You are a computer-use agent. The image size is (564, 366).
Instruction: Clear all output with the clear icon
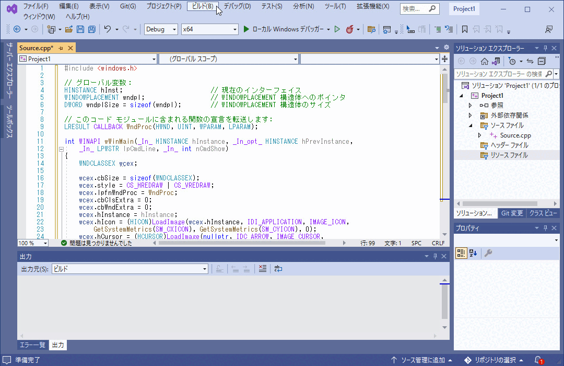tap(263, 268)
